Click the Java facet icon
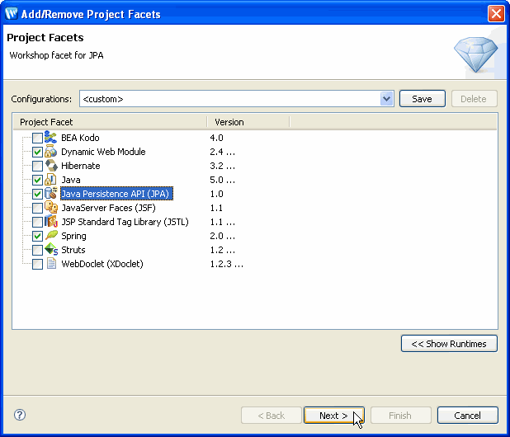 point(50,180)
